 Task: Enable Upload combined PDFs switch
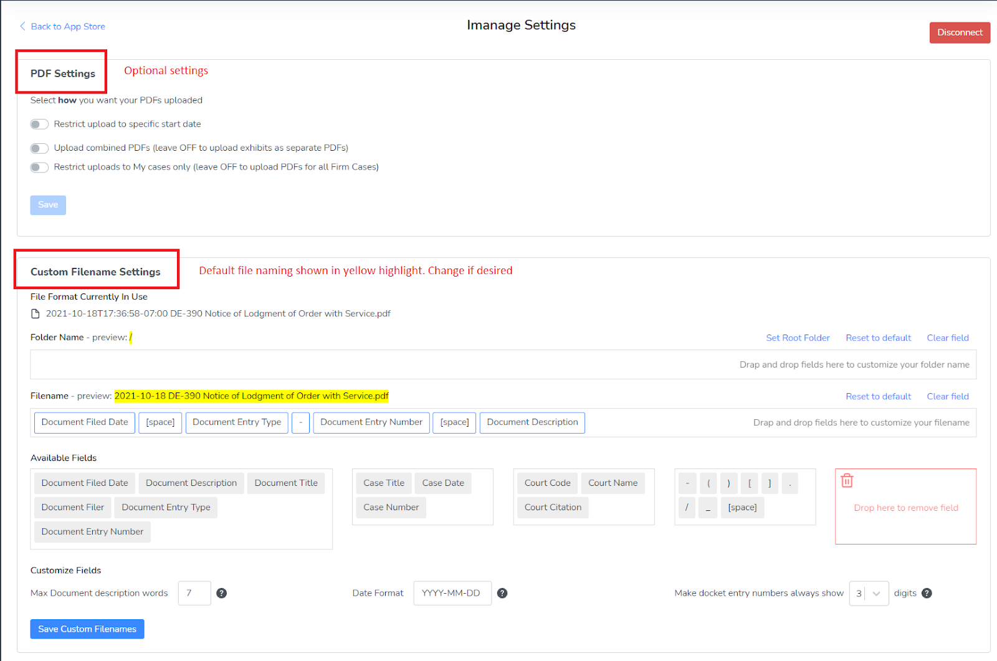coord(39,148)
